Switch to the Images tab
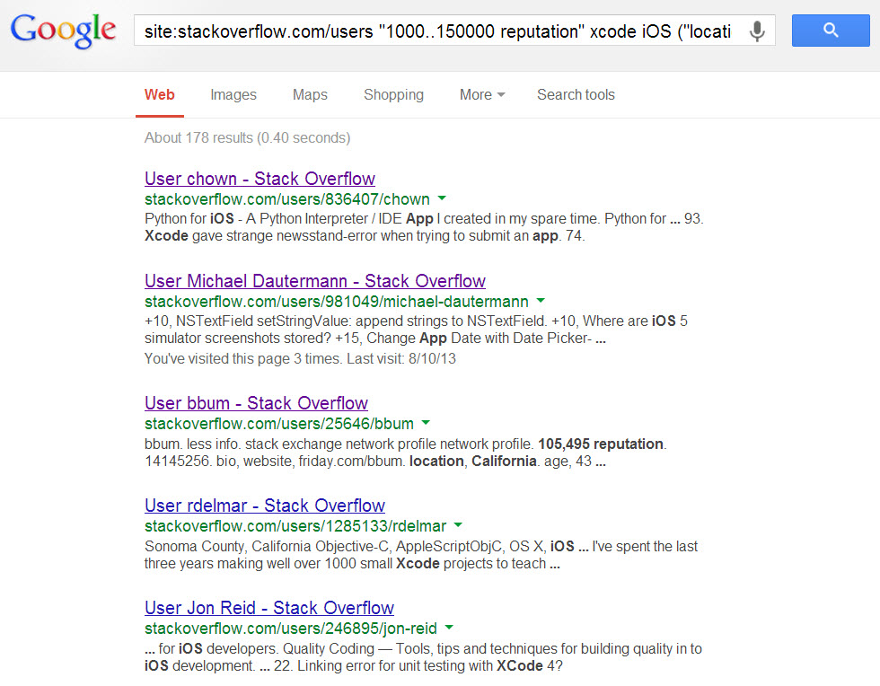 (233, 95)
